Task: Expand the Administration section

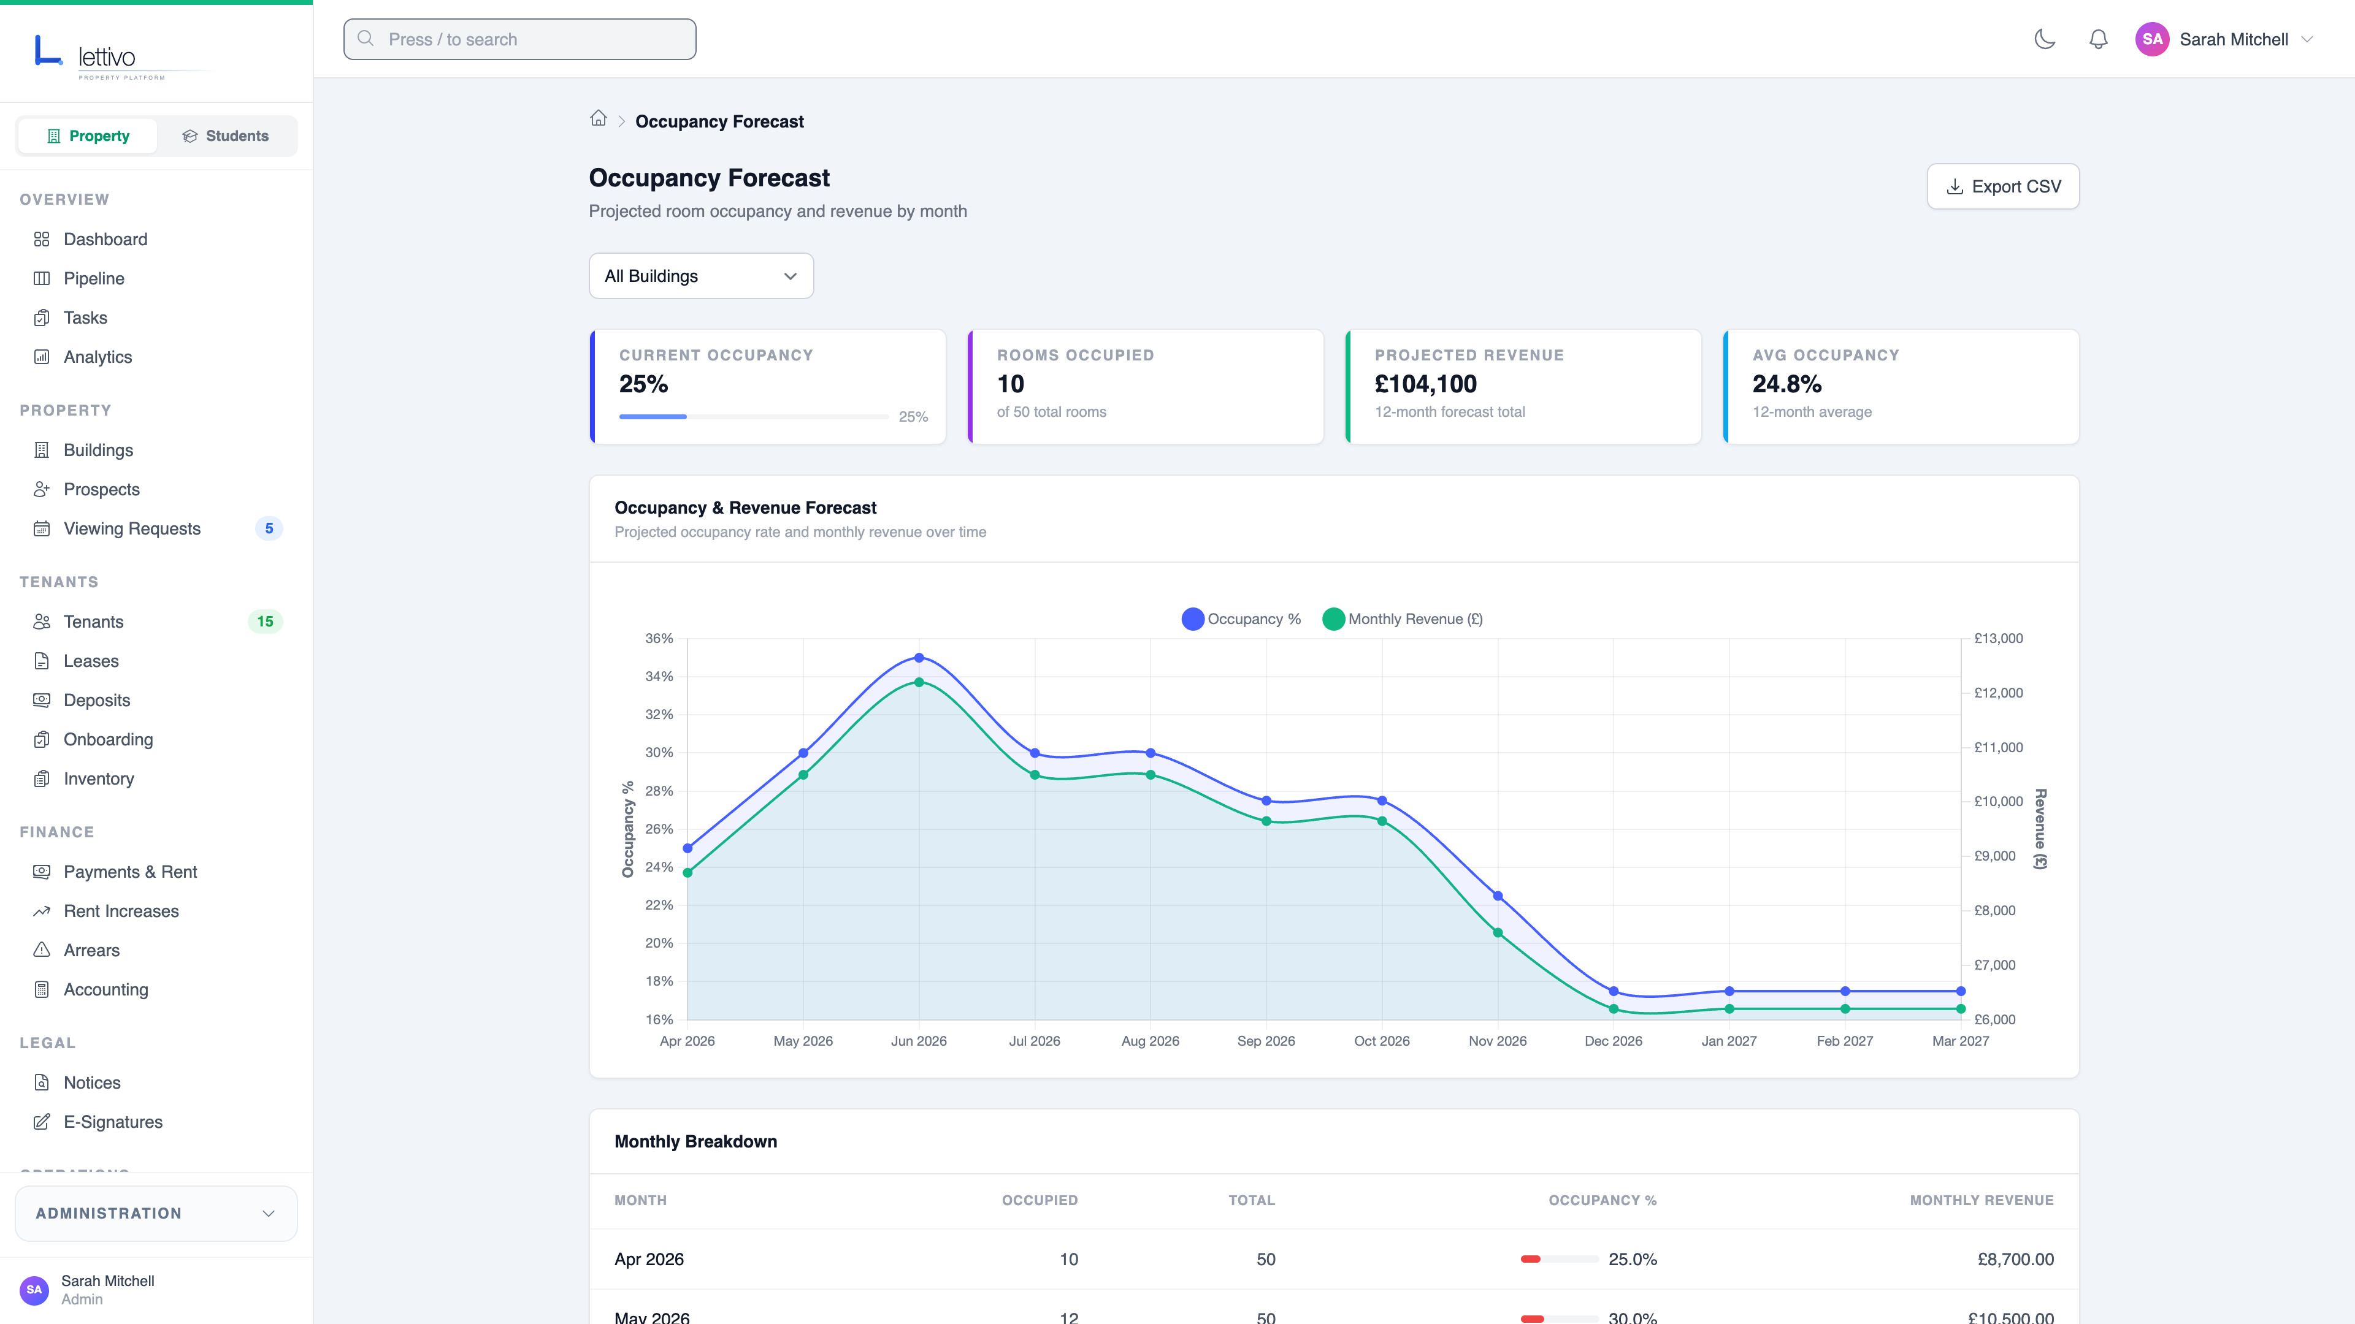Action: (155, 1212)
